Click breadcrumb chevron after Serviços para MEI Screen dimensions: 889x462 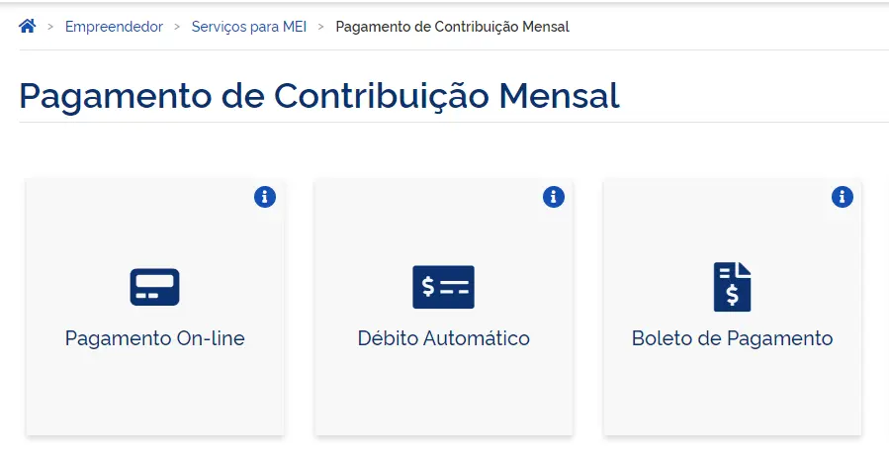point(320,27)
